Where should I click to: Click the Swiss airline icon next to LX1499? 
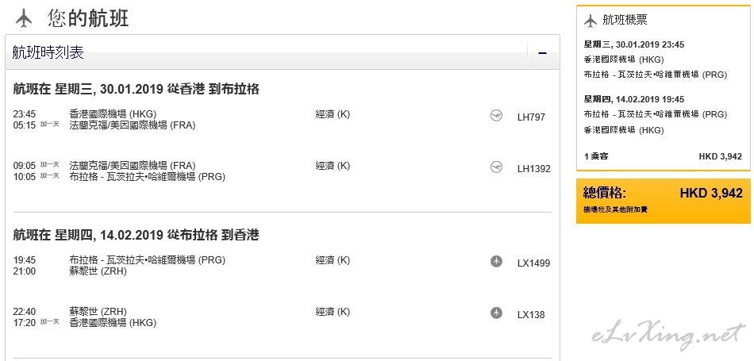coord(496,262)
